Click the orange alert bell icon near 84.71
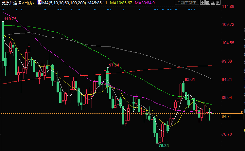The width and height of the screenshot is (245, 151). (242, 112)
